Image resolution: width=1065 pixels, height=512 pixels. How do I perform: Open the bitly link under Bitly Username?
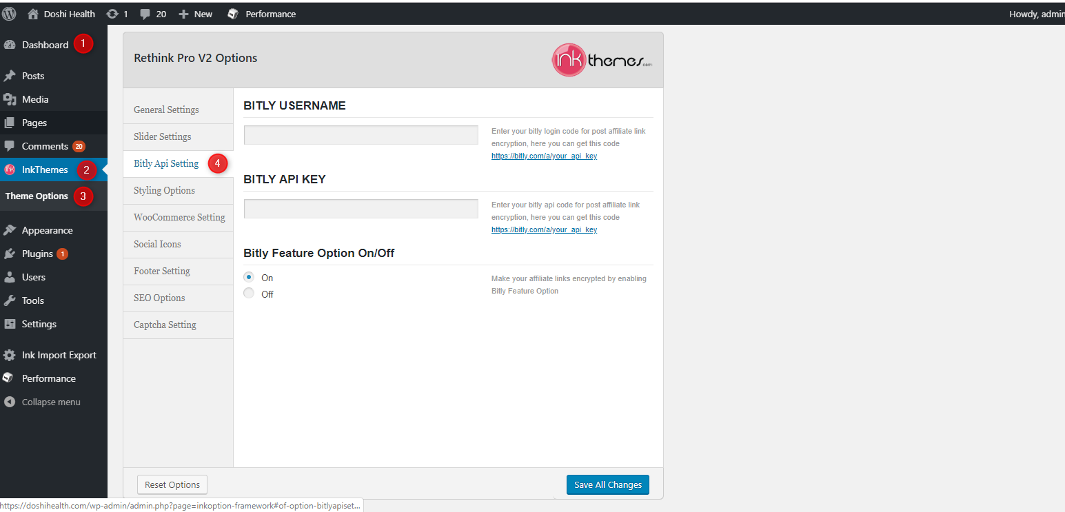point(544,156)
